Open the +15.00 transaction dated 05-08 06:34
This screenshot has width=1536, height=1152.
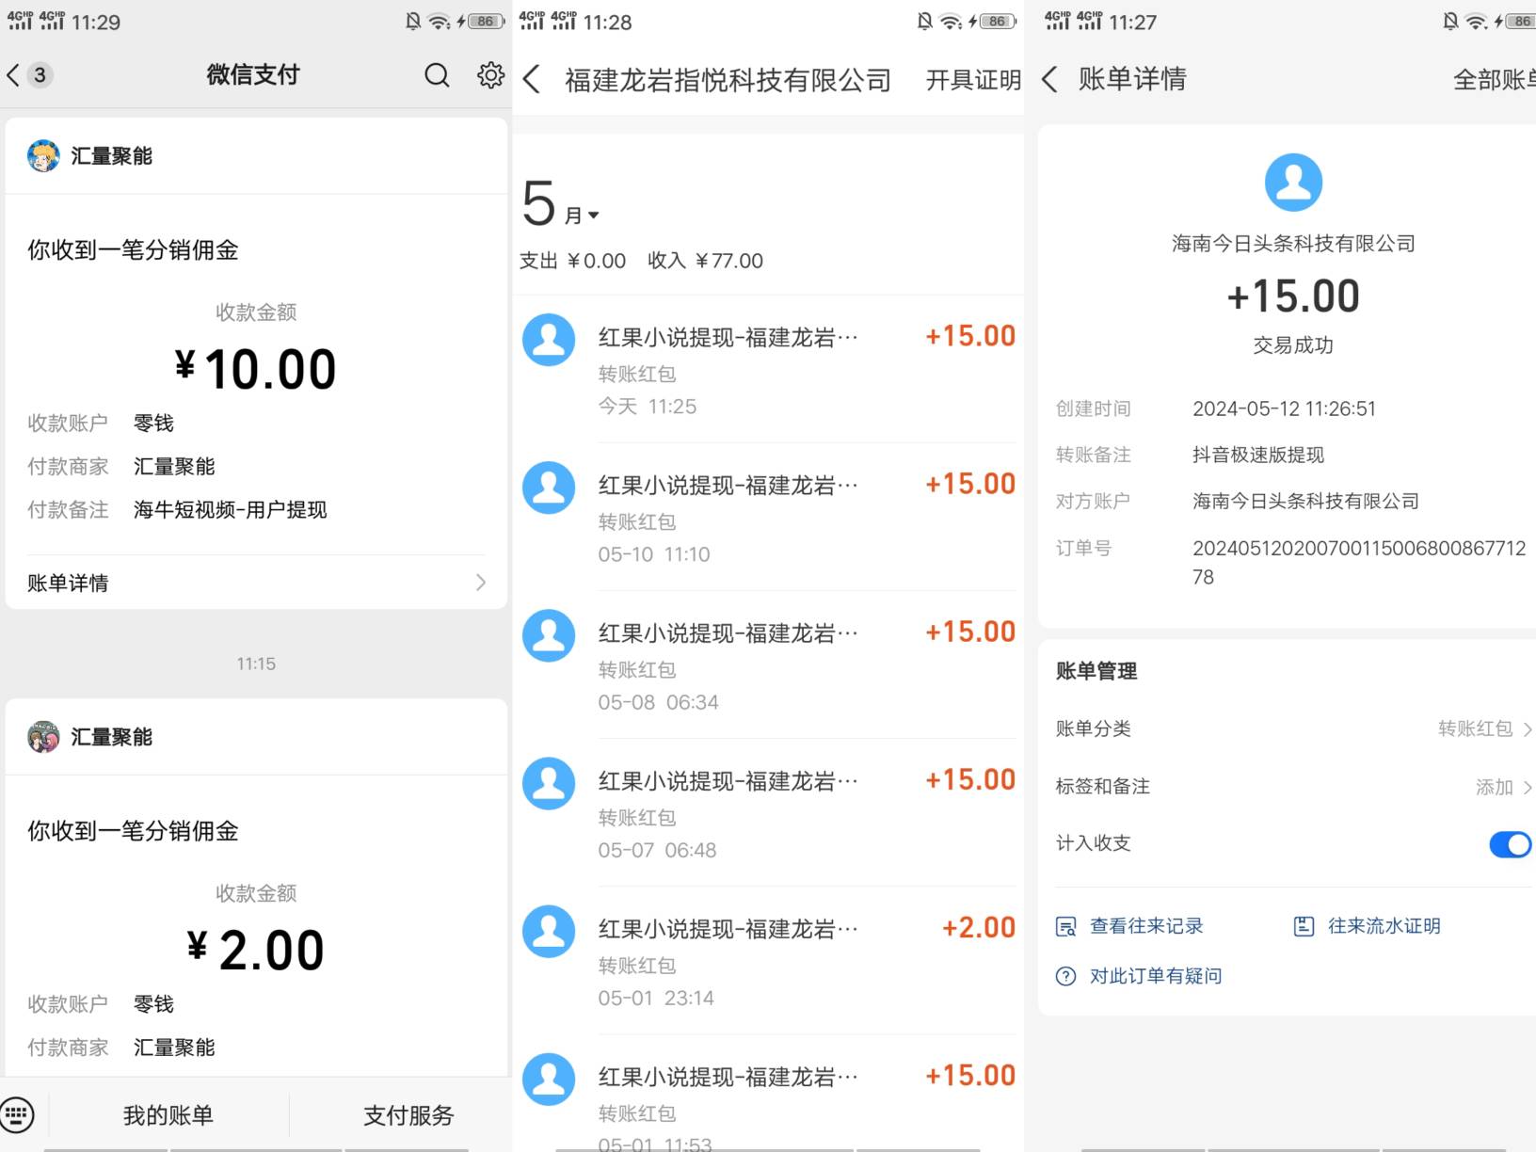(768, 664)
